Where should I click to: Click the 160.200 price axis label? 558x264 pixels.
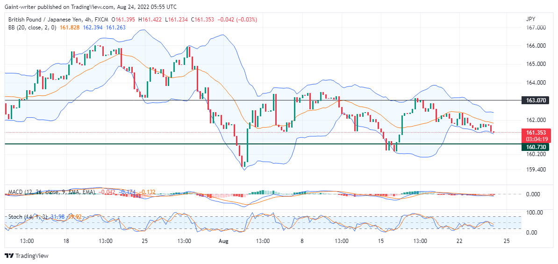(x=536, y=154)
